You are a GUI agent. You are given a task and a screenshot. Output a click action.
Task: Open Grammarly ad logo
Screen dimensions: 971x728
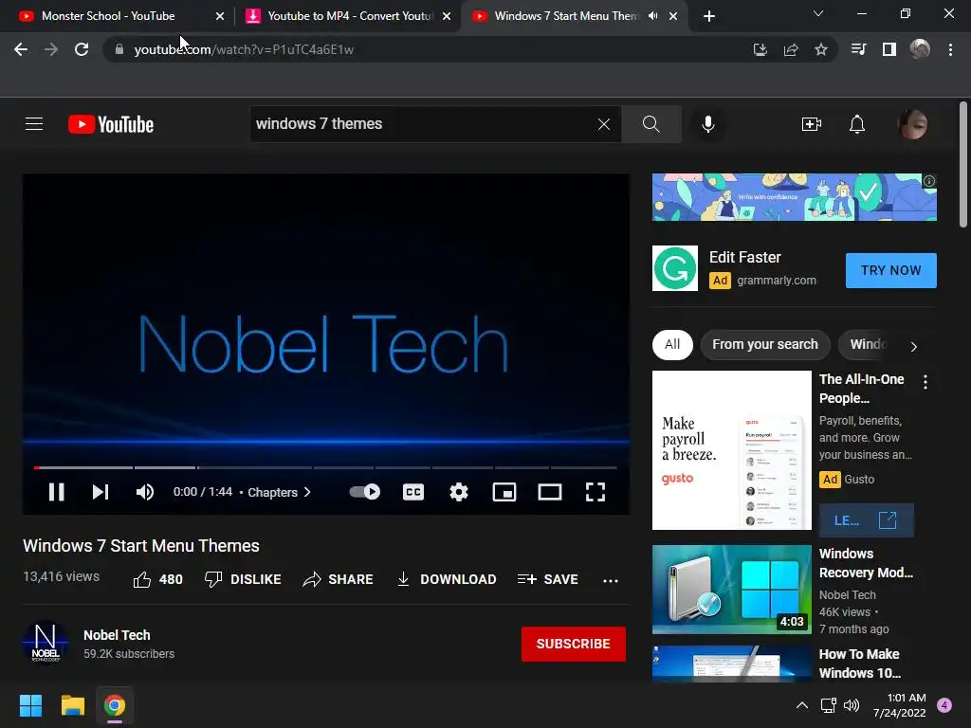[x=675, y=268]
